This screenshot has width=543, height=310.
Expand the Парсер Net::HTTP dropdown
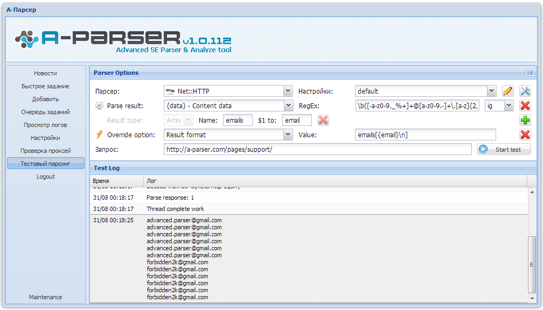tap(288, 91)
